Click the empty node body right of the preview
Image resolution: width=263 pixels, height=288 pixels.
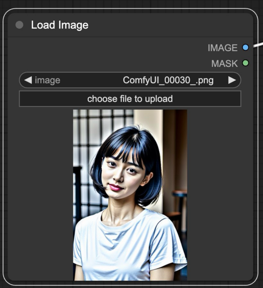(220, 195)
